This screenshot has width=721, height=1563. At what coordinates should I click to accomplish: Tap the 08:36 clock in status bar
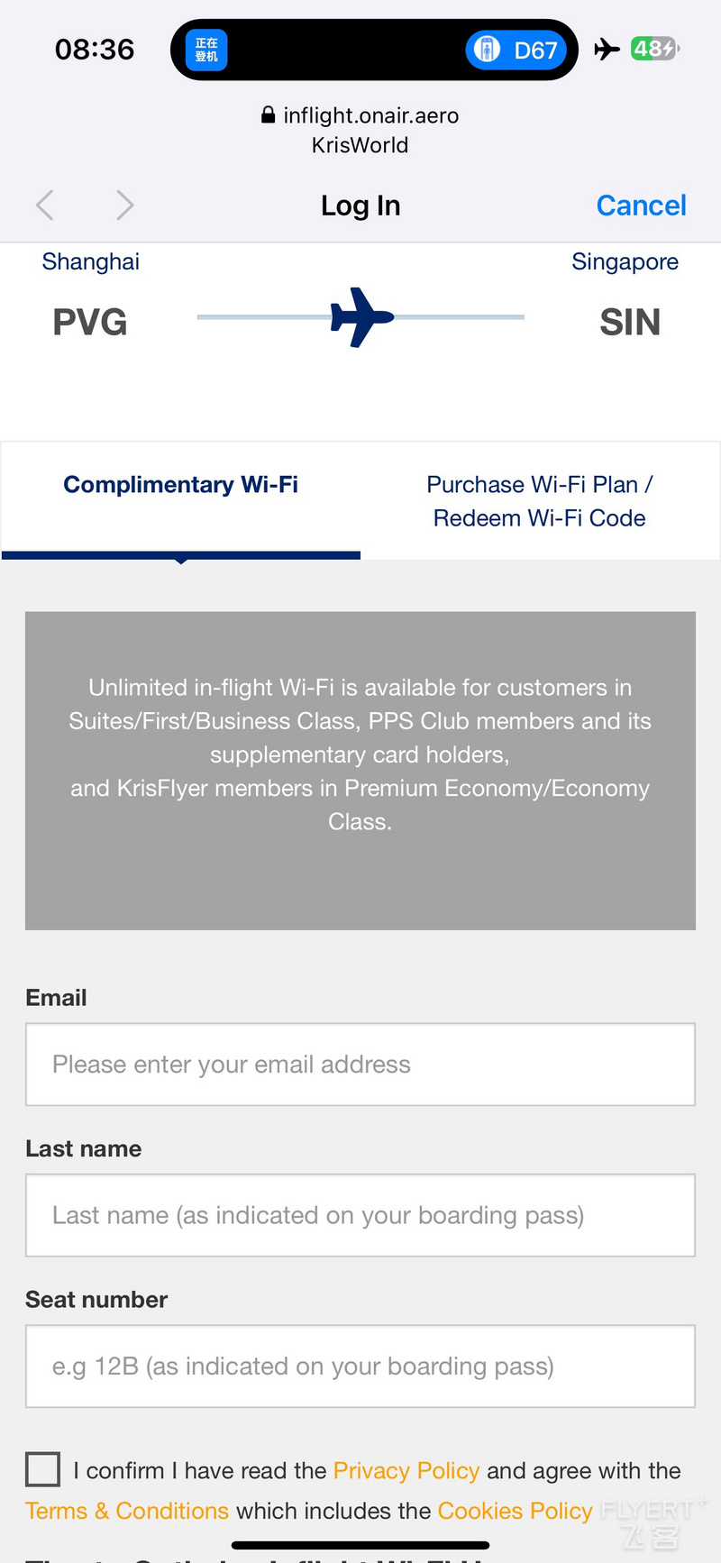[95, 49]
